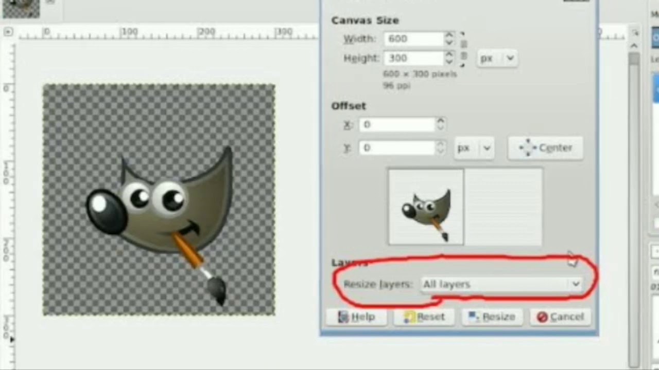Click the Center offset button
This screenshot has height=370, width=659.
point(545,148)
